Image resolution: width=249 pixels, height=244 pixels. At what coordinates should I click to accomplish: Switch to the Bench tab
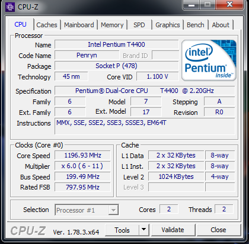(x=196, y=25)
